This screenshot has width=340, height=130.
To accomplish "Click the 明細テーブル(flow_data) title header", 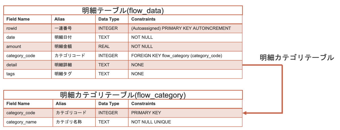I will pos(123,10).
